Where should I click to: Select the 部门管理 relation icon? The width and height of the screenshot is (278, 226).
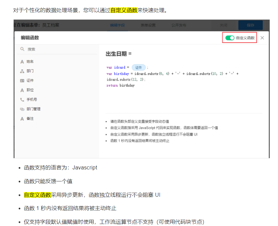22,109
